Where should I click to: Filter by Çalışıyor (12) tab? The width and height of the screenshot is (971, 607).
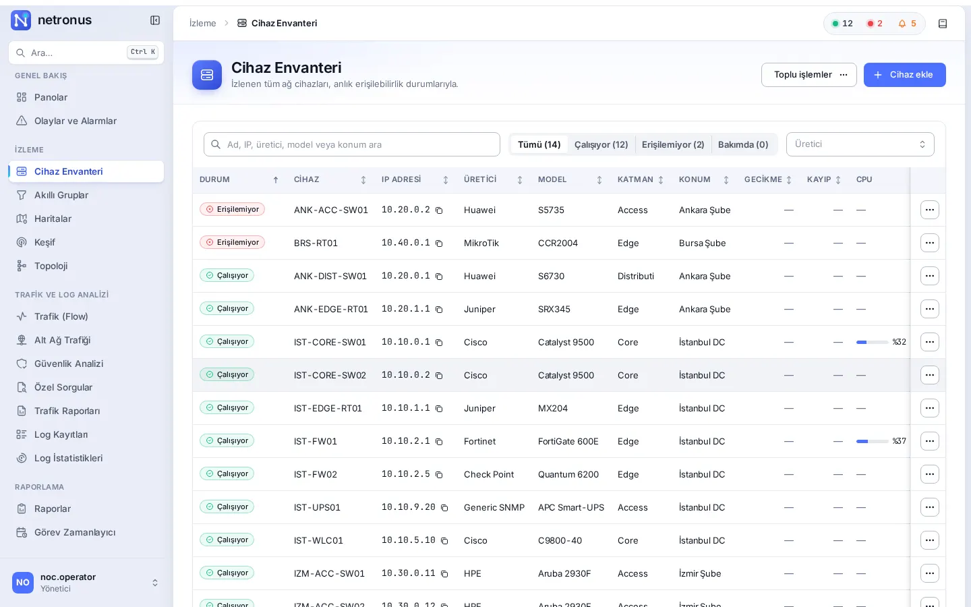(601, 144)
